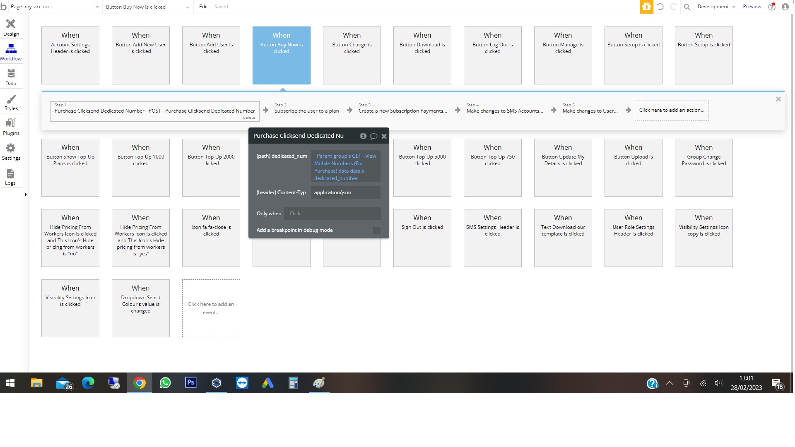Open the Parent group's GET Mobile Numbers link

pyautogui.click(x=346, y=167)
